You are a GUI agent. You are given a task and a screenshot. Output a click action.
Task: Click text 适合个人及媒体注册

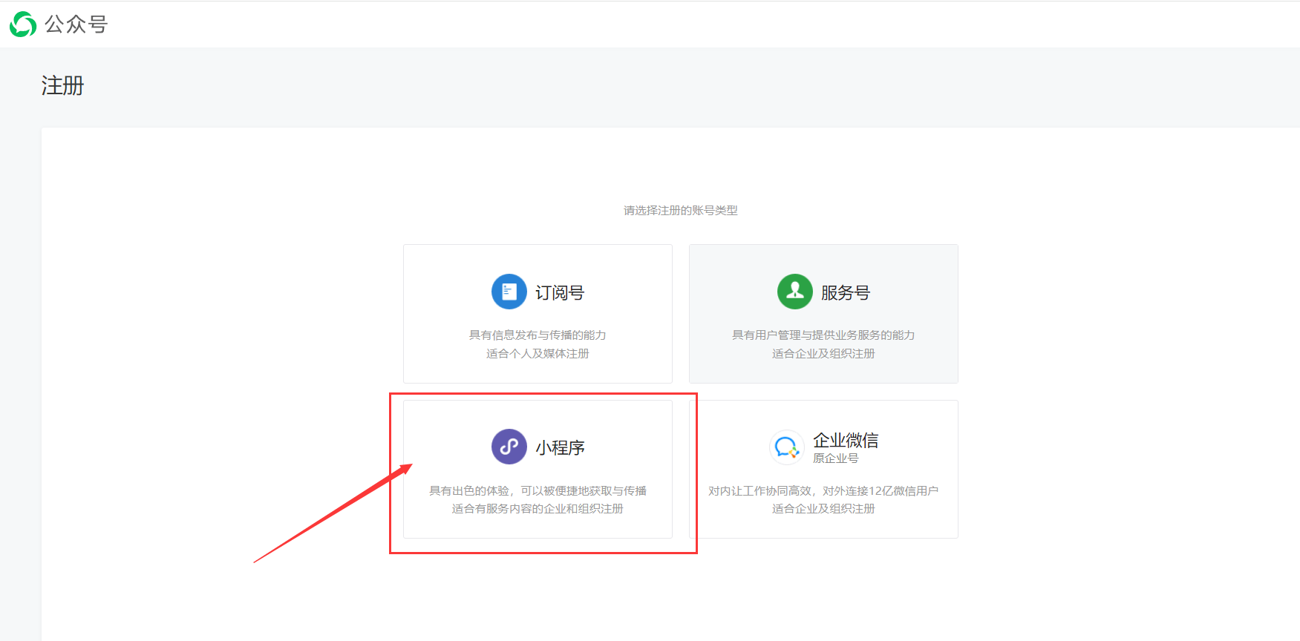coord(538,354)
